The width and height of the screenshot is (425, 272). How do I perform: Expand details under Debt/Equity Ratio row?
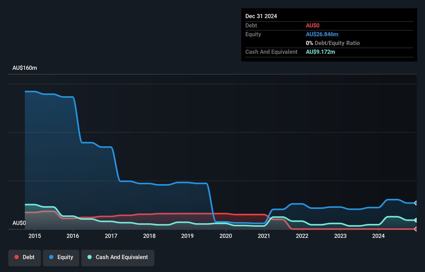(333, 43)
